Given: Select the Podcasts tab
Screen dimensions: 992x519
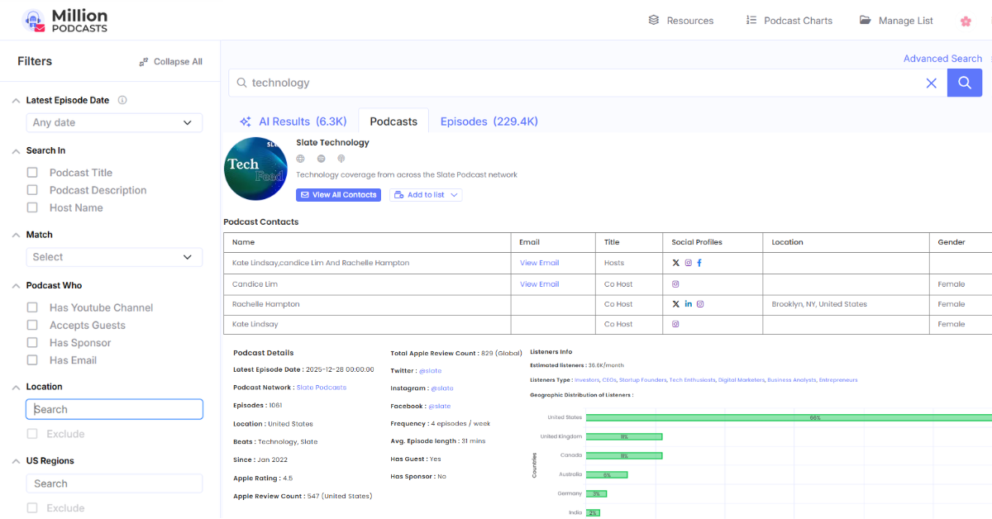Looking at the screenshot, I should point(393,121).
